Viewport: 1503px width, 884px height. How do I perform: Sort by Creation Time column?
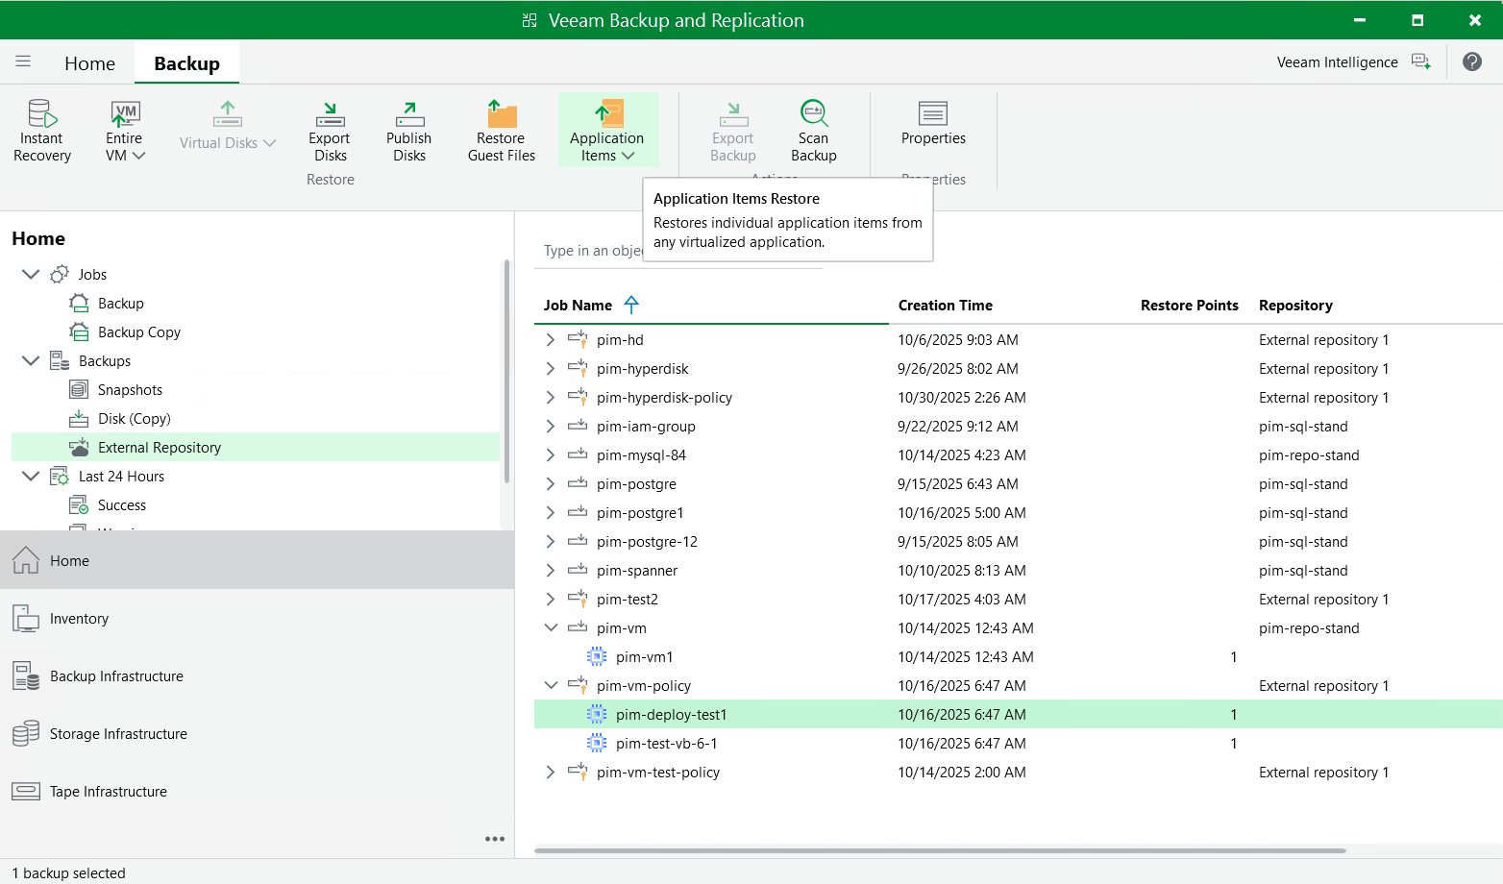(x=945, y=306)
